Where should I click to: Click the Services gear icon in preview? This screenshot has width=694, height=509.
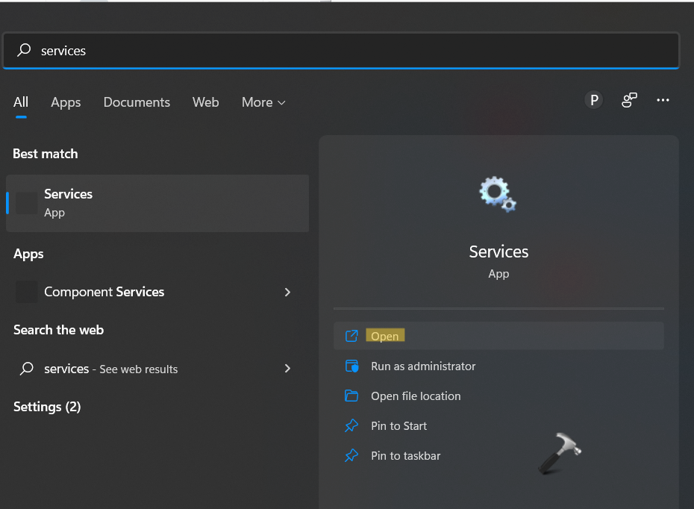click(x=498, y=194)
